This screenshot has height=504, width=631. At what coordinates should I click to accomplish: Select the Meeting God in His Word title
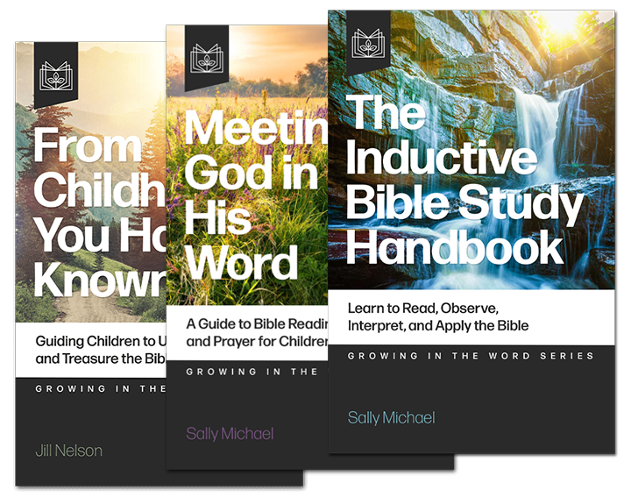coord(256,195)
